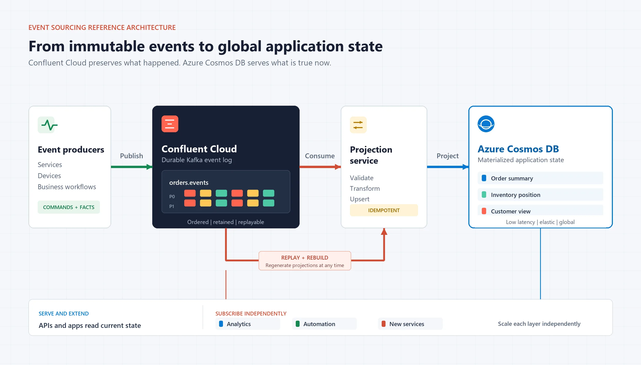This screenshot has width=641, height=365.
Task: Click the Azure Cosmos DB heading
Action: (518, 149)
